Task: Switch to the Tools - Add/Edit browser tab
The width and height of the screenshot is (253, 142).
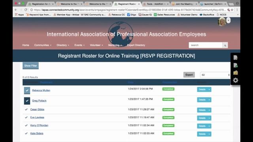Action: click(156, 4)
